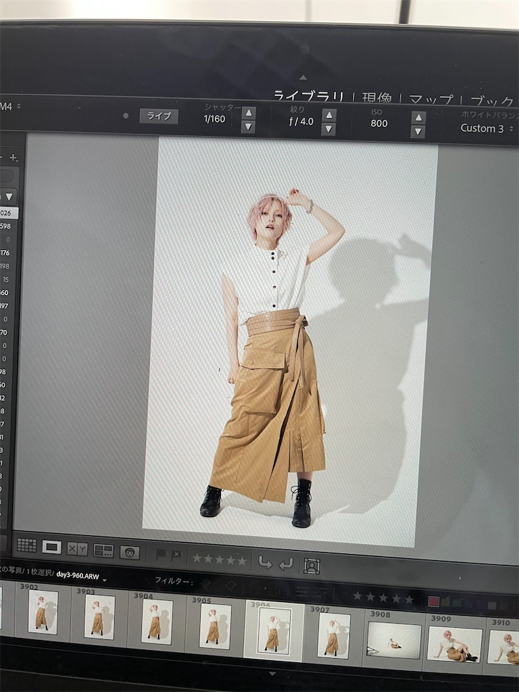This screenshot has height=692, width=519.
Task: Open the ライブラリ module
Action: 308,95
